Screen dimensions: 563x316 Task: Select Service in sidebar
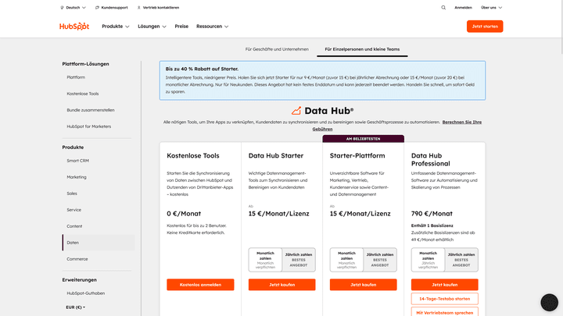(74, 210)
